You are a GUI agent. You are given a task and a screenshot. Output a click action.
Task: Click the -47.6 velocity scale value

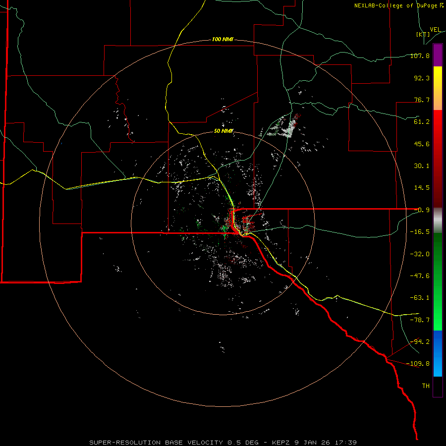pyautogui.click(x=420, y=276)
